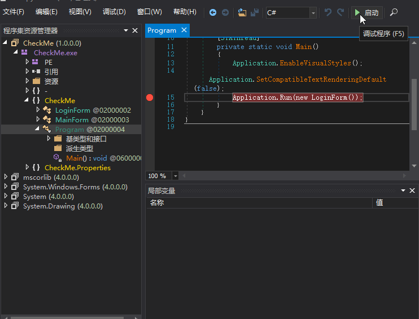
Task: Open assembly explorer panel options dropdown
Action: point(126,30)
